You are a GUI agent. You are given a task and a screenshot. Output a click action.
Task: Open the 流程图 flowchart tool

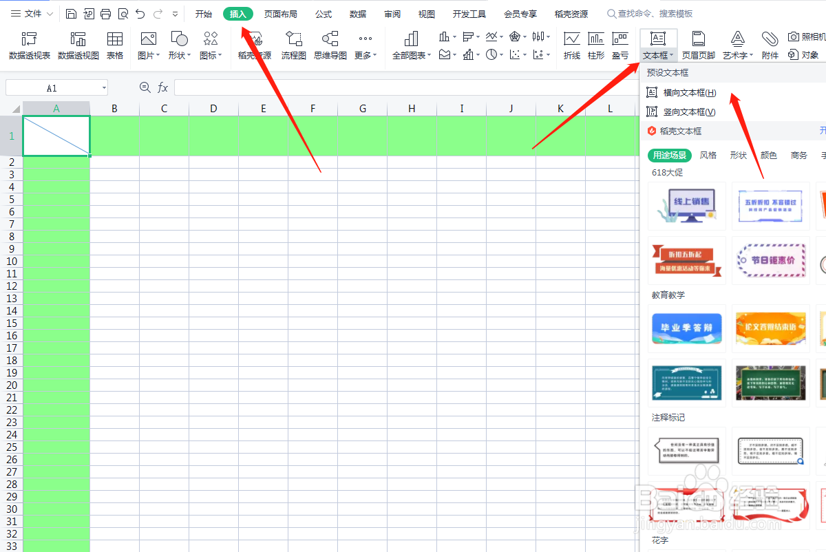coord(294,45)
